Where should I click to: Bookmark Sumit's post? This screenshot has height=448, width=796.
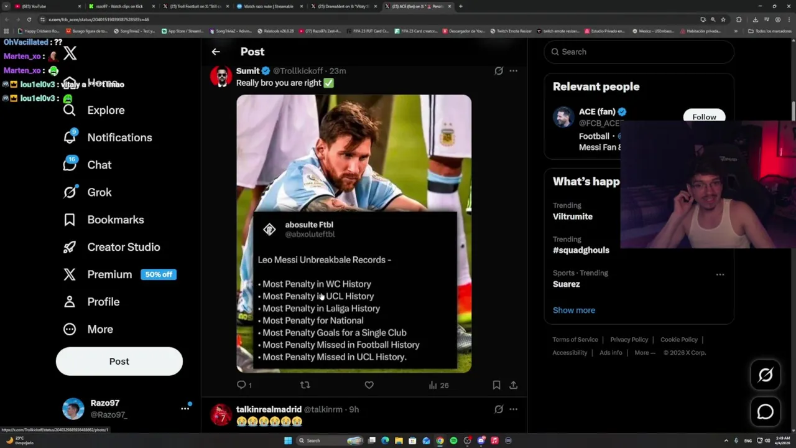[x=496, y=385]
